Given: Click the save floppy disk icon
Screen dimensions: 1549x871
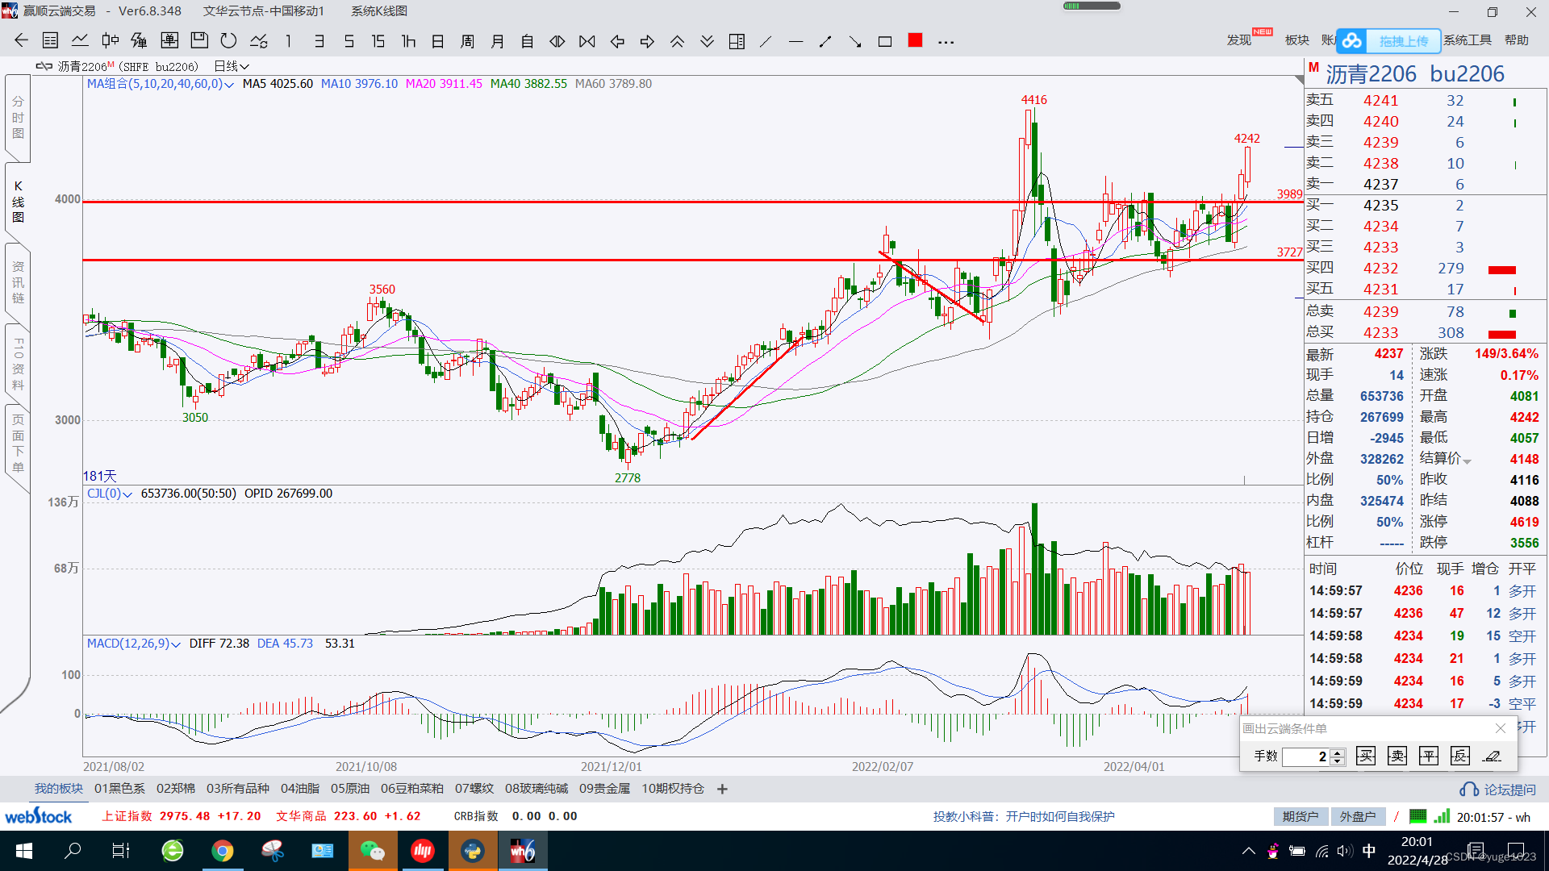Looking at the screenshot, I should pyautogui.click(x=199, y=41).
